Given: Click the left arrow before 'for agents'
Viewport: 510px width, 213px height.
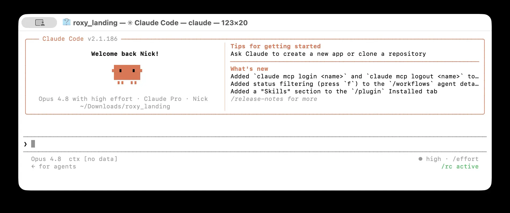Looking at the screenshot, I should coord(33,166).
